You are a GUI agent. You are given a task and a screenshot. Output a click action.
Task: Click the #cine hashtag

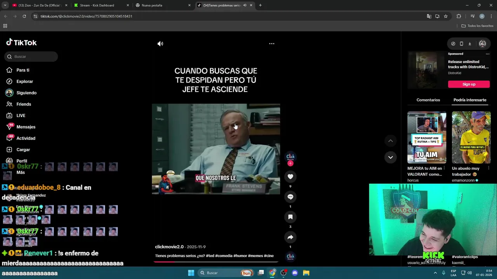tap(269, 256)
